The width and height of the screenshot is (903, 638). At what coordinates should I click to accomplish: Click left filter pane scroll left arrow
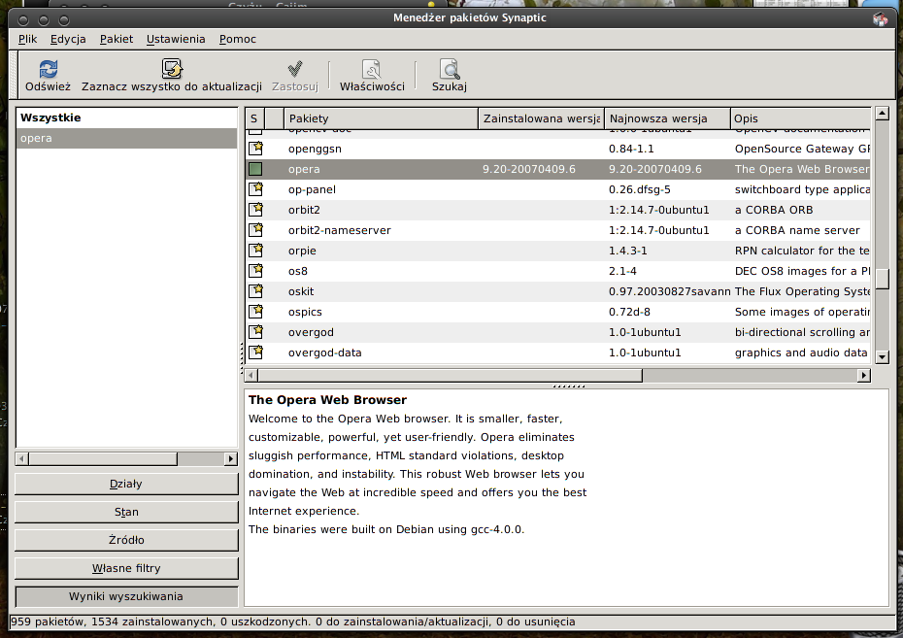22,459
